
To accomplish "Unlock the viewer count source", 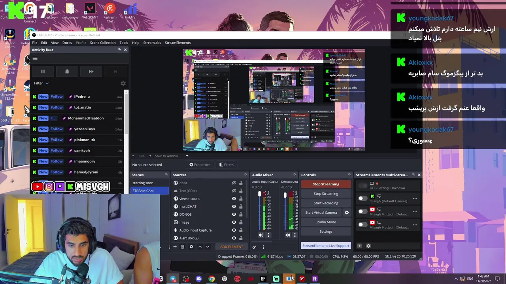I will click(x=241, y=199).
